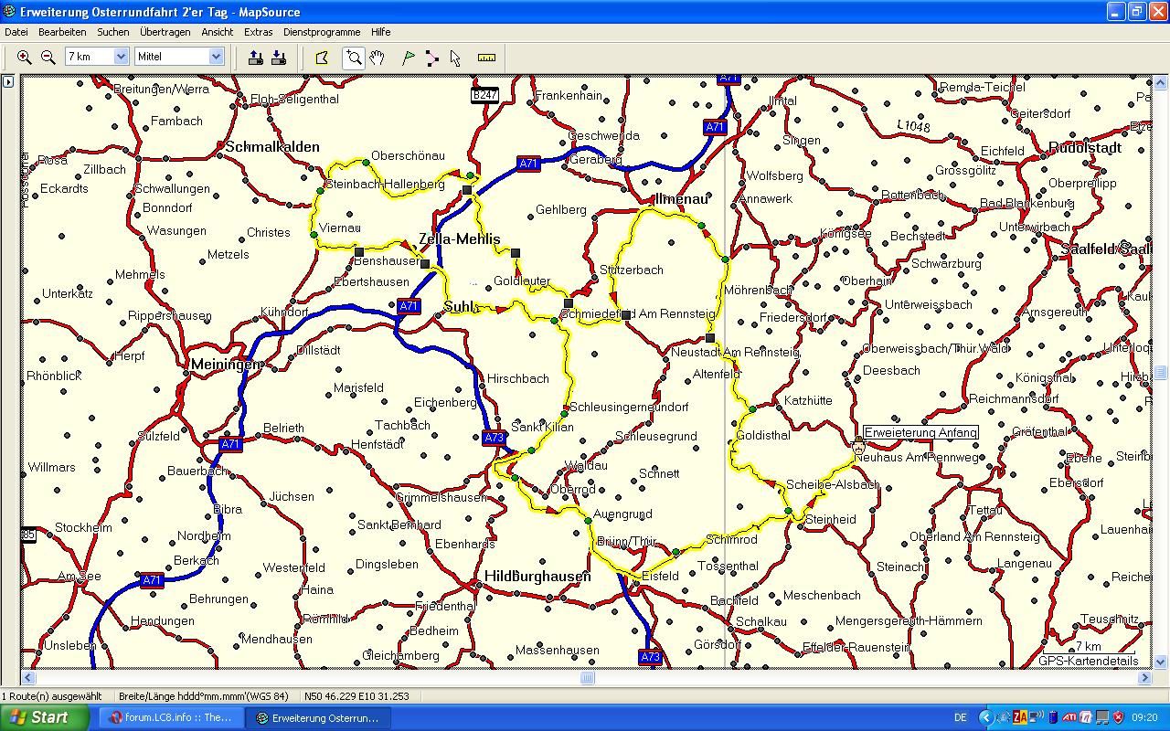Pick the arrow selection tool
The width and height of the screenshot is (1170, 731).
click(x=455, y=57)
